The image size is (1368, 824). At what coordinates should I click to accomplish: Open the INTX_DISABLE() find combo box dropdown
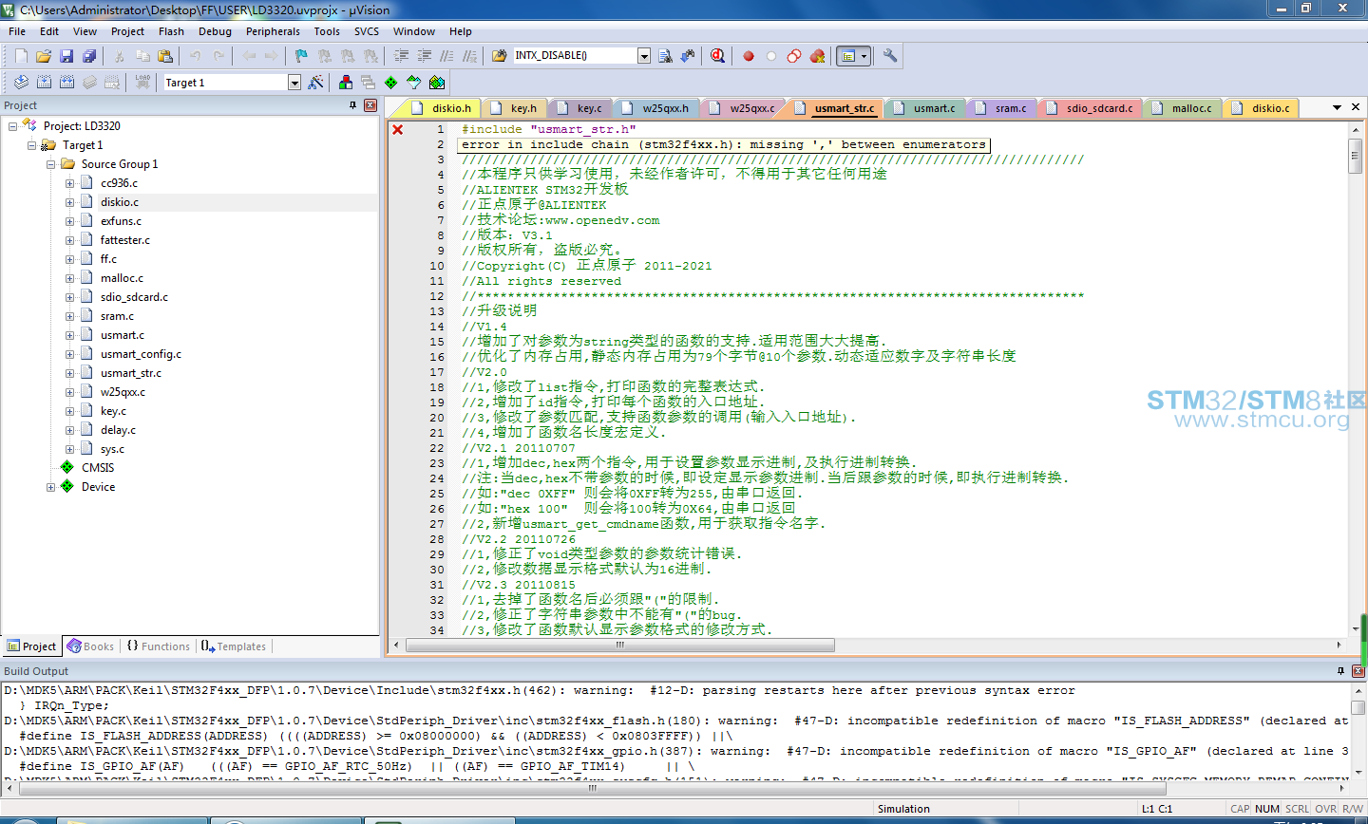coord(644,56)
